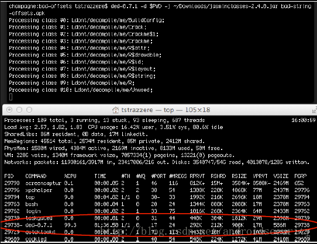317x244 pixels.
Task: Click the 'SharedLibs' summary line
Action: 76,134
